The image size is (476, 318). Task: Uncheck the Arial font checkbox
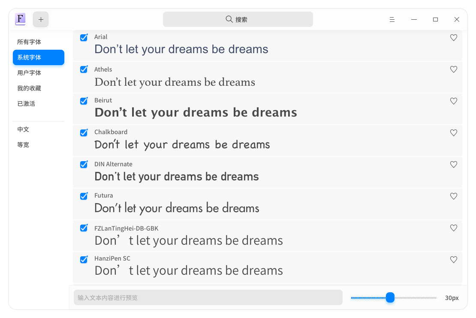pos(84,37)
